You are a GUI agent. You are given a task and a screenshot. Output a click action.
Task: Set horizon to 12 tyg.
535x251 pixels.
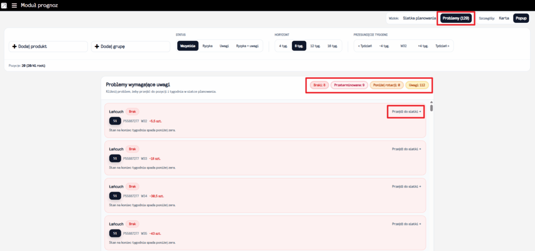pos(315,46)
